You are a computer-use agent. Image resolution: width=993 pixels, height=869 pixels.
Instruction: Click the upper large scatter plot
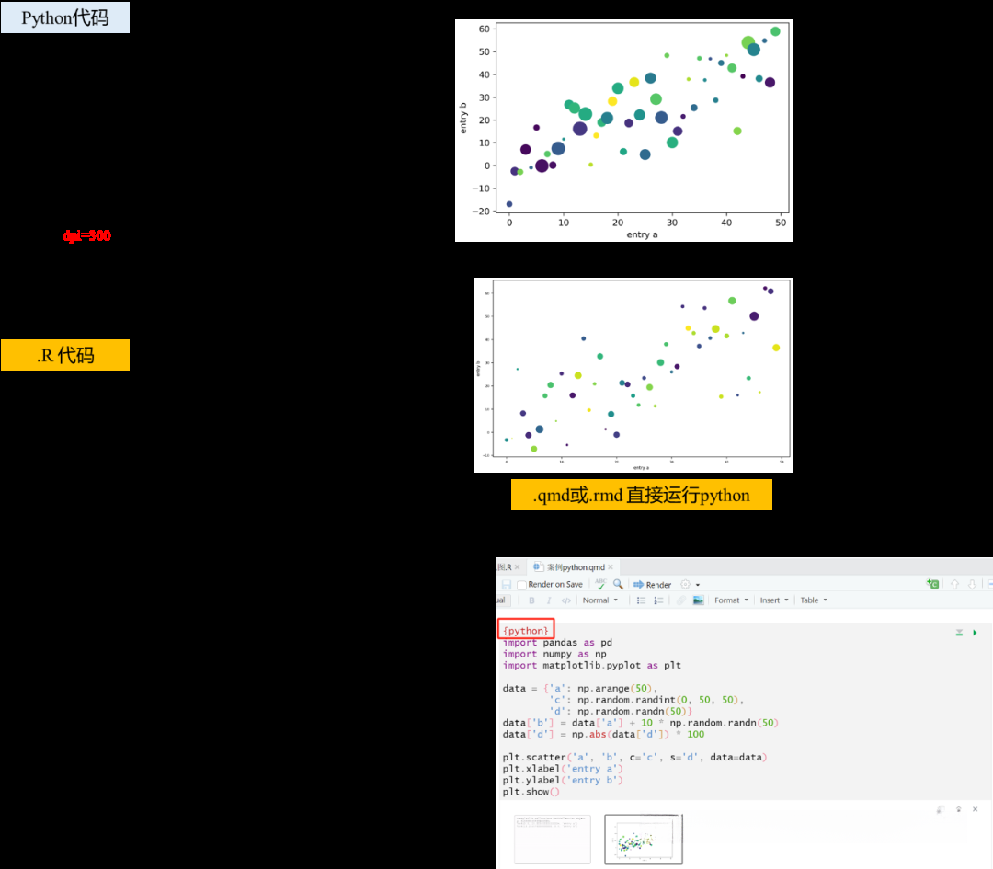pyautogui.click(x=623, y=131)
